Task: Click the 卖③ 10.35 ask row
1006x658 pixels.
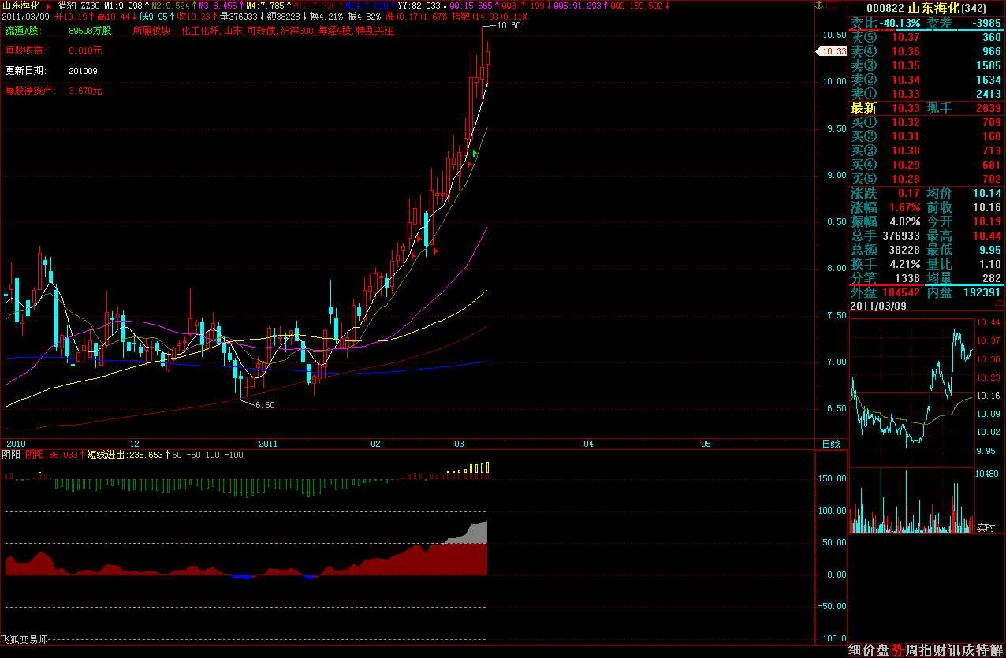Action: (926, 65)
